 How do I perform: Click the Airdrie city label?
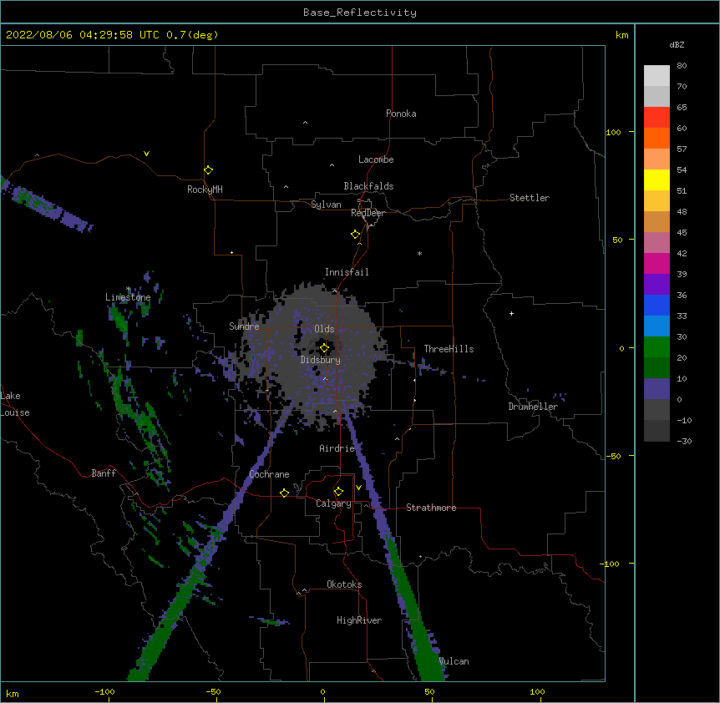tap(337, 448)
